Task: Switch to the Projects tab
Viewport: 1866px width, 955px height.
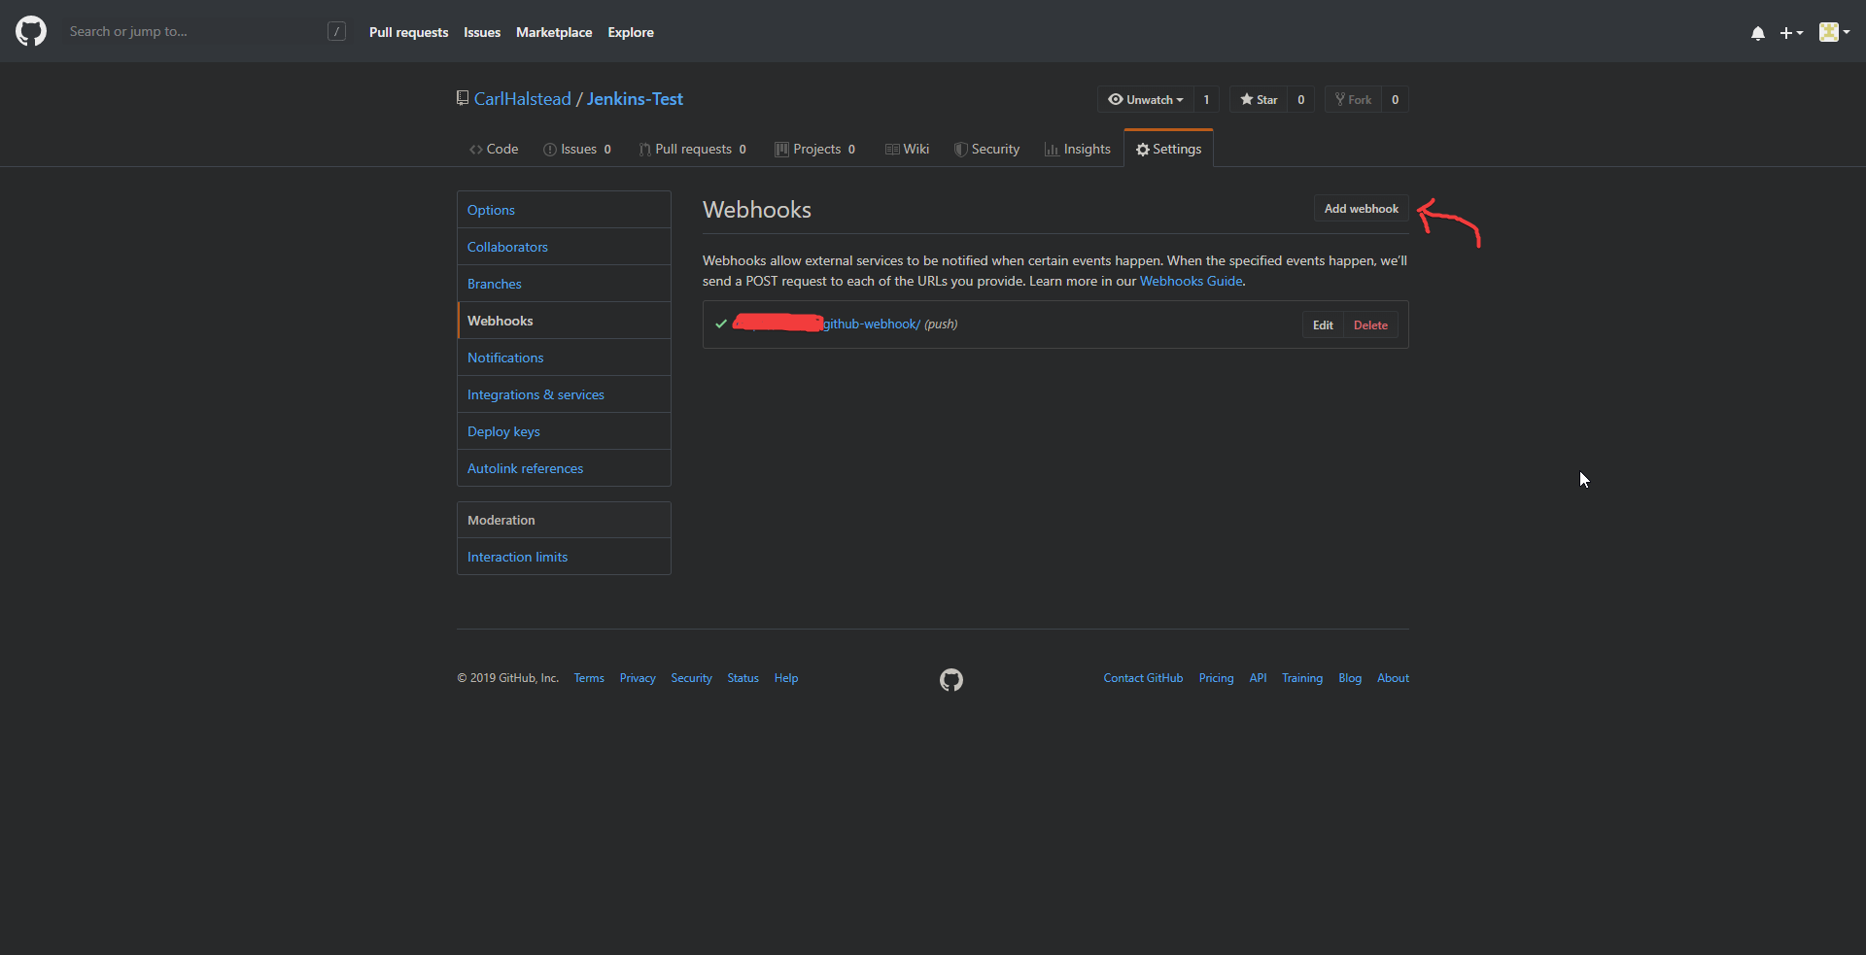Action: click(x=814, y=149)
